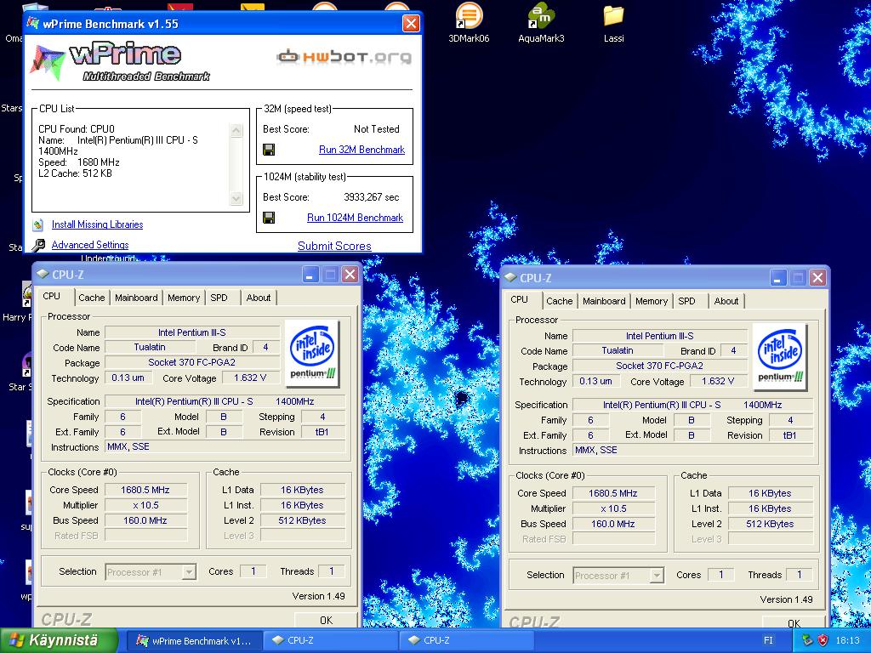The height and width of the screenshot is (653, 871).
Task: Close the left CPU-Z window
Action: 350,275
